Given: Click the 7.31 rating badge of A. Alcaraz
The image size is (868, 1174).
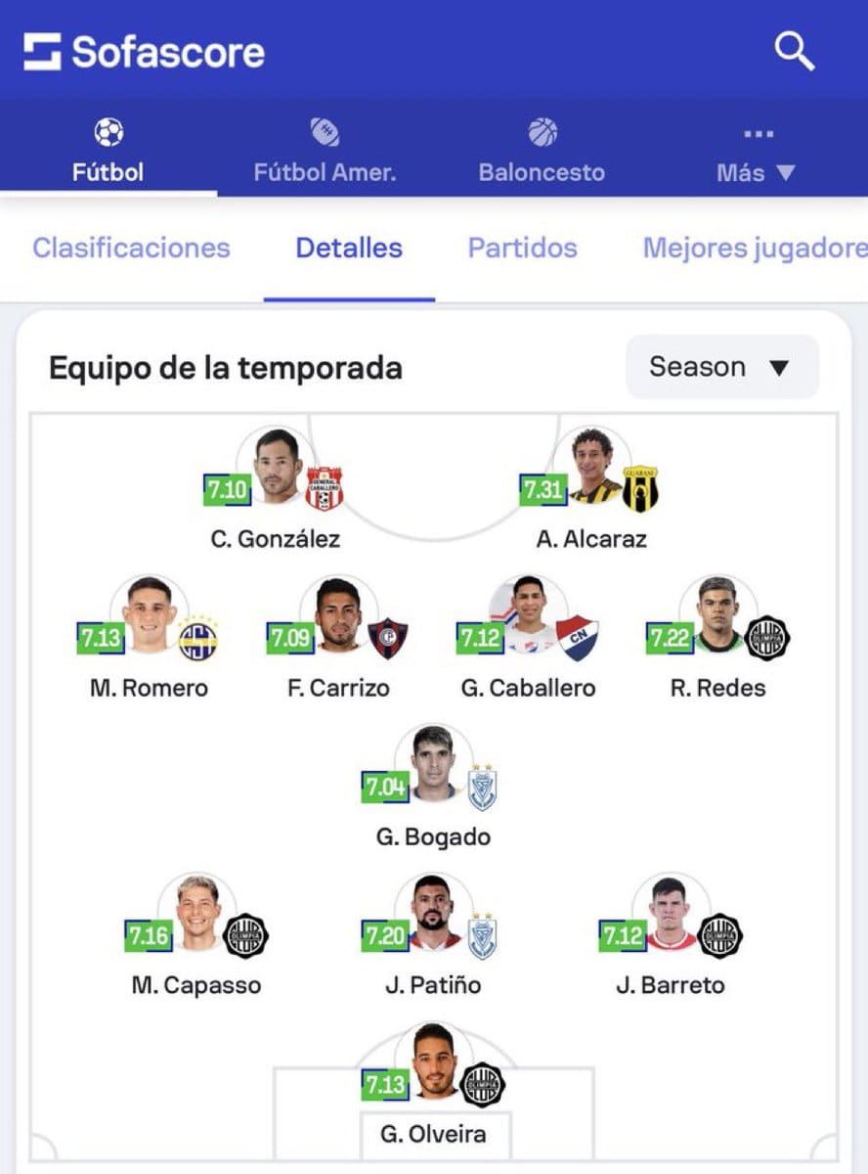Looking at the screenshot, I should tap(543, 489).
